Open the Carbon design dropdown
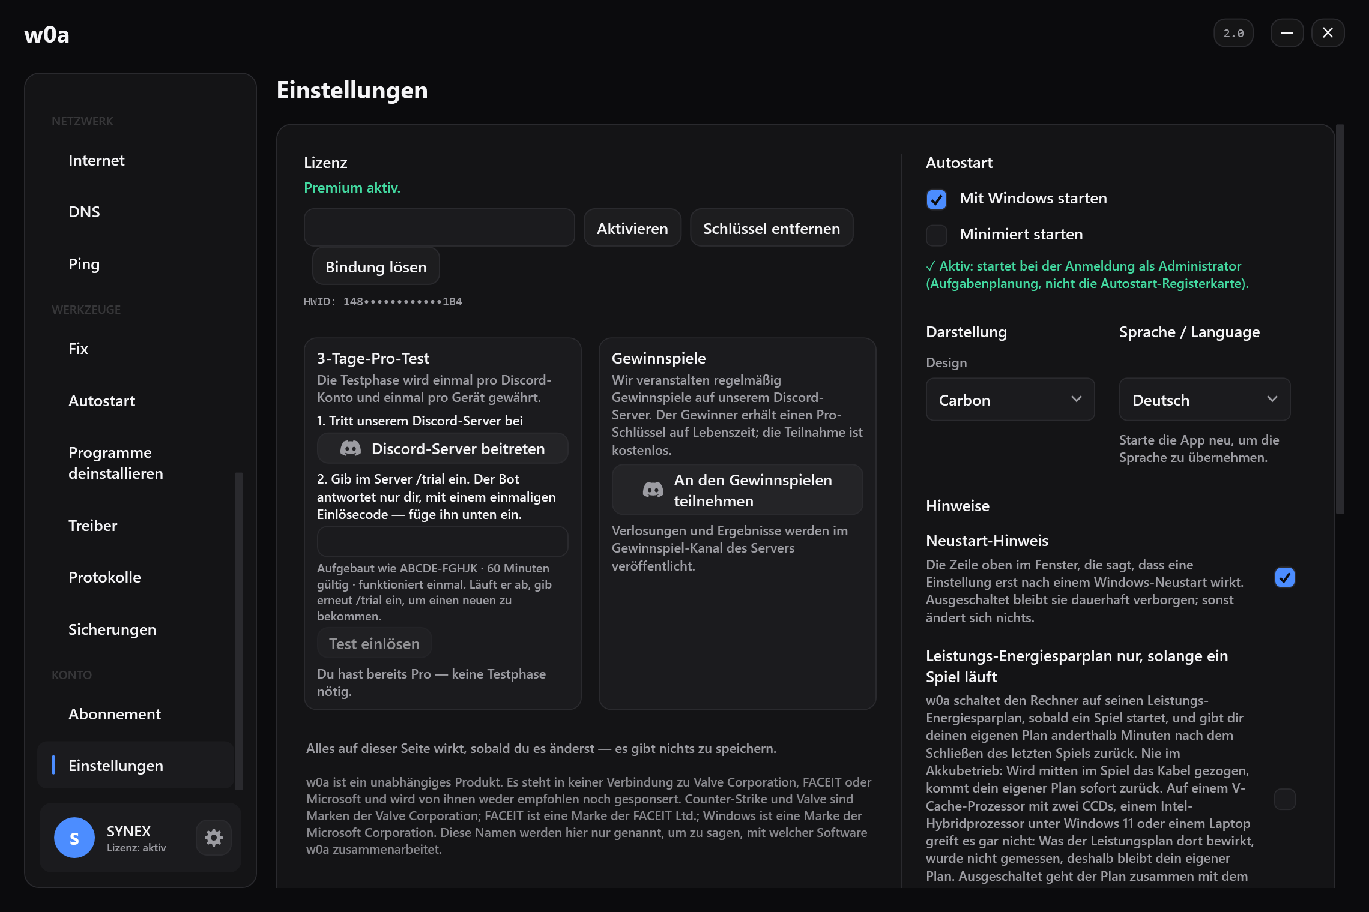This screenshot has height=912, width=1369. [x=1010, y=400]
